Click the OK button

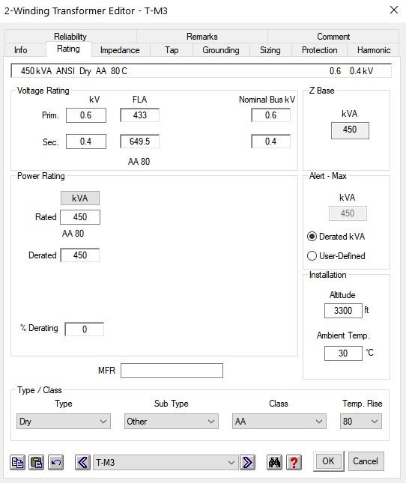tap(328, 461)
